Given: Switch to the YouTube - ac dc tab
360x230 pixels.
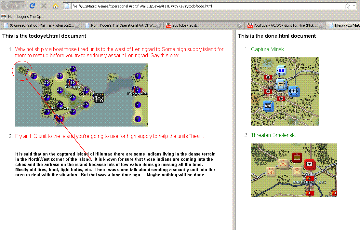Looking at the screenshot, I should pyautogui.click(x=203, y=25).
